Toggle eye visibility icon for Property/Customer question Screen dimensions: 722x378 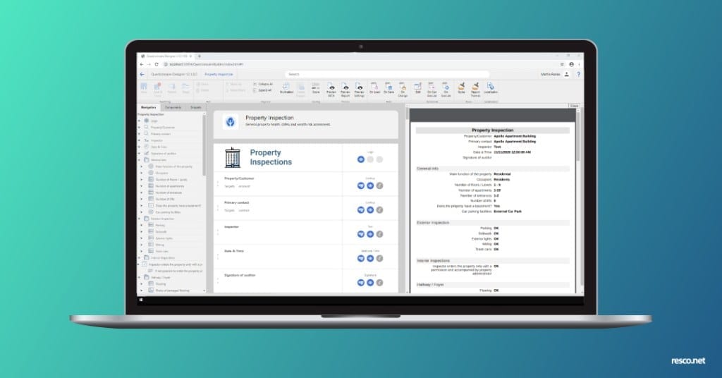(x=370, y=187)
